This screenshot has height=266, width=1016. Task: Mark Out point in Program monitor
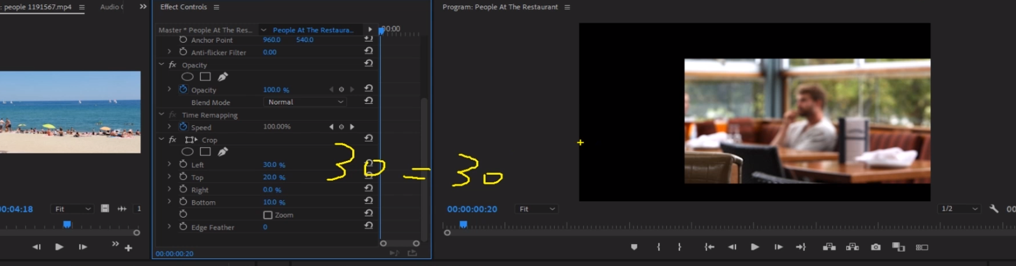(679, 247)
